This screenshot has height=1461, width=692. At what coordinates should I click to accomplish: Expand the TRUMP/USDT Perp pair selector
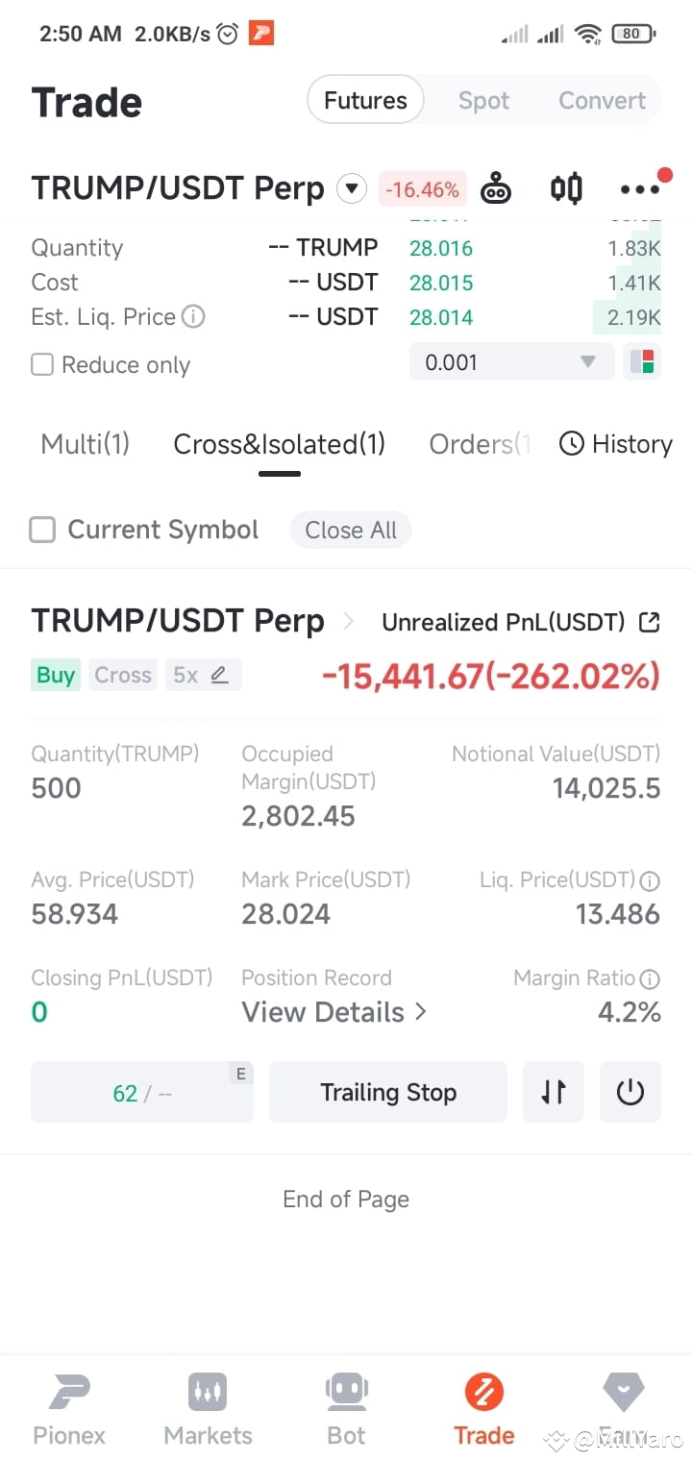pos(352,188)
